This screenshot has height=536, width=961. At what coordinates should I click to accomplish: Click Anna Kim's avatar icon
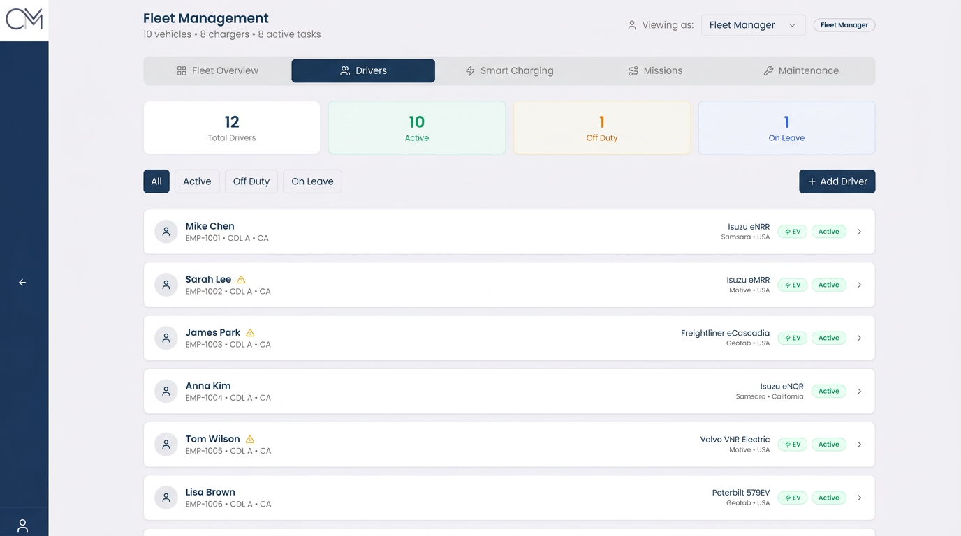point(166,392)
